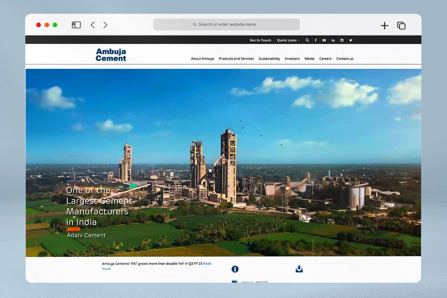
Task: Open the Media menu
Action: pyautogui.click(x=309, y=59)
